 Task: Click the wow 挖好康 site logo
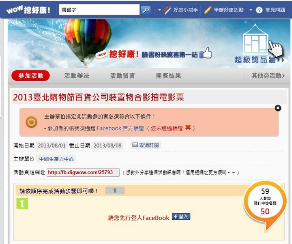28,10
